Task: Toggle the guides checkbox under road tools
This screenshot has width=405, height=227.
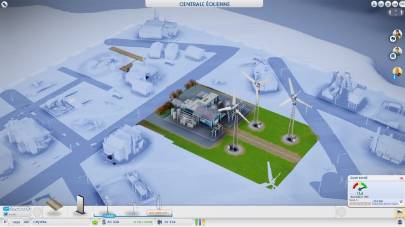Action: [6, 214]
